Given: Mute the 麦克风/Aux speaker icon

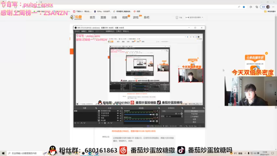Looking at the screenshot, I should (x=154, y=121).
